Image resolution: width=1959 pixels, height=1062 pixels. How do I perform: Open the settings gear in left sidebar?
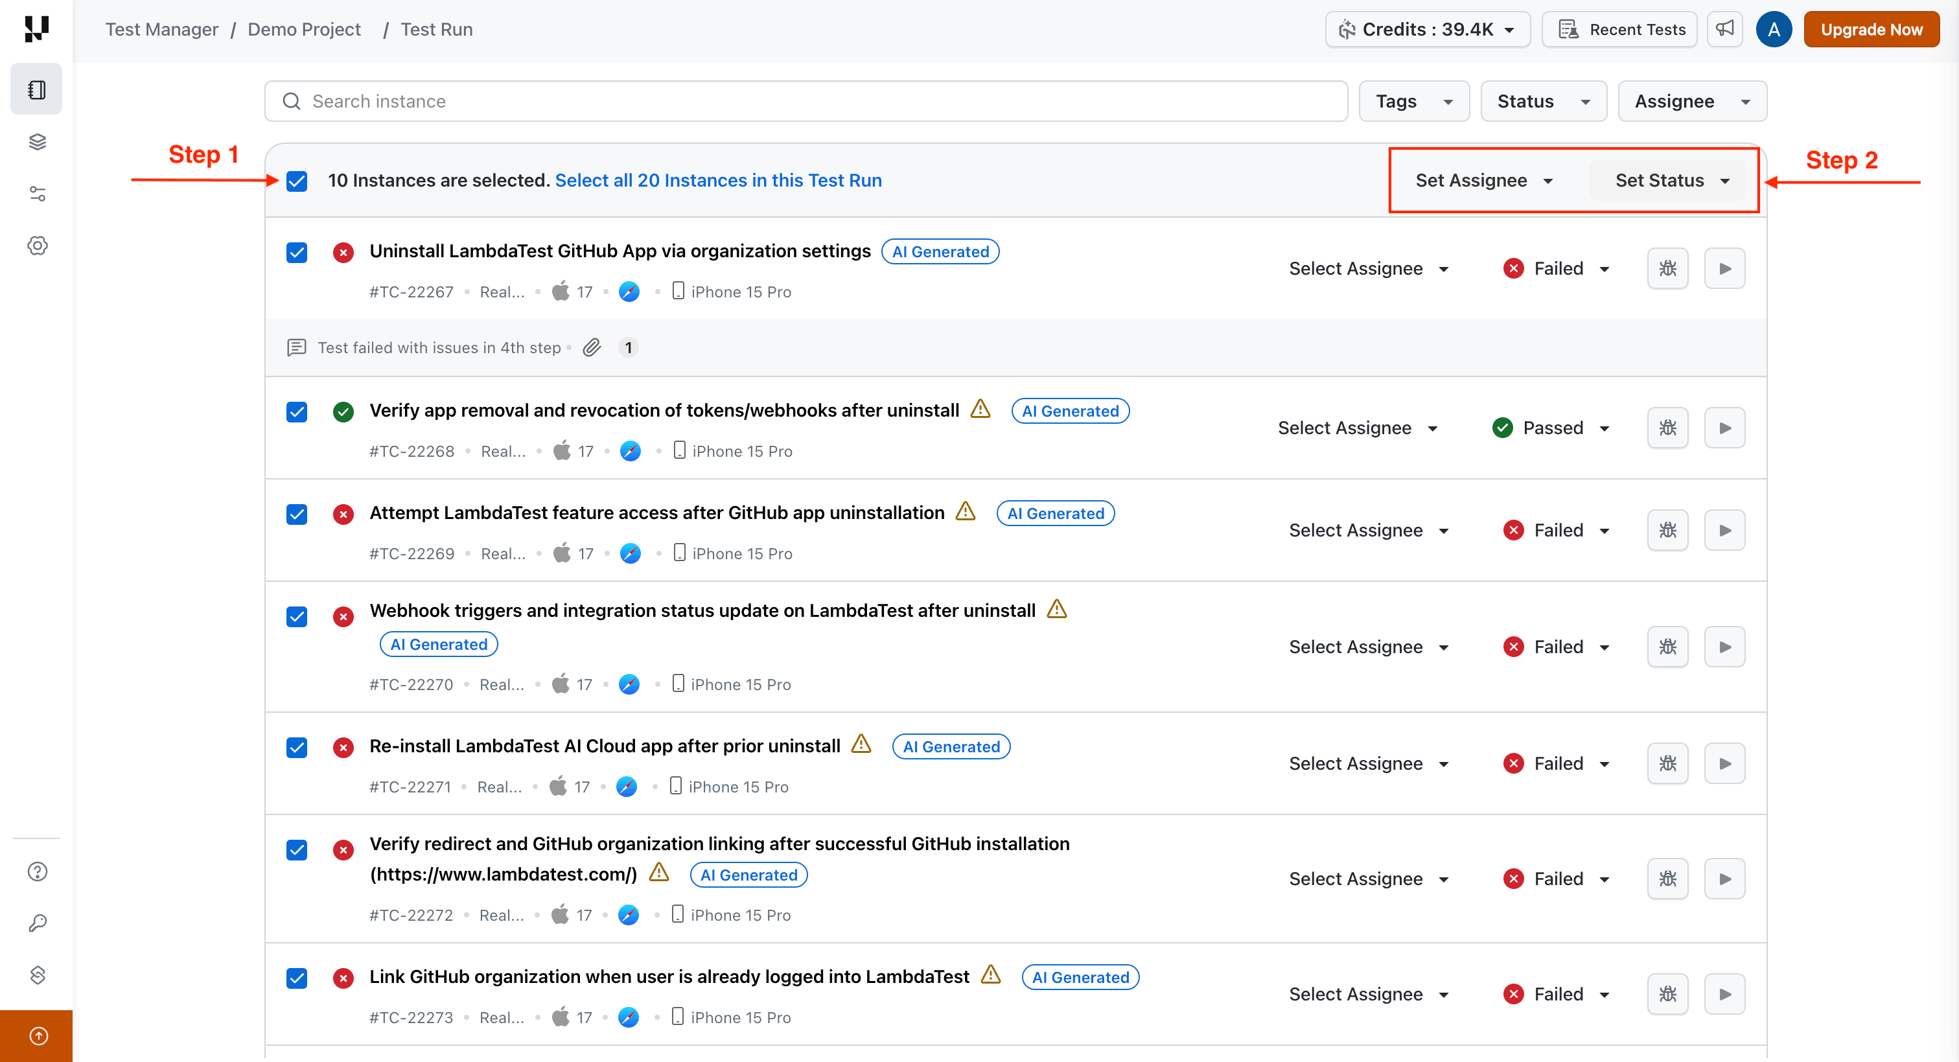[36, 246]
